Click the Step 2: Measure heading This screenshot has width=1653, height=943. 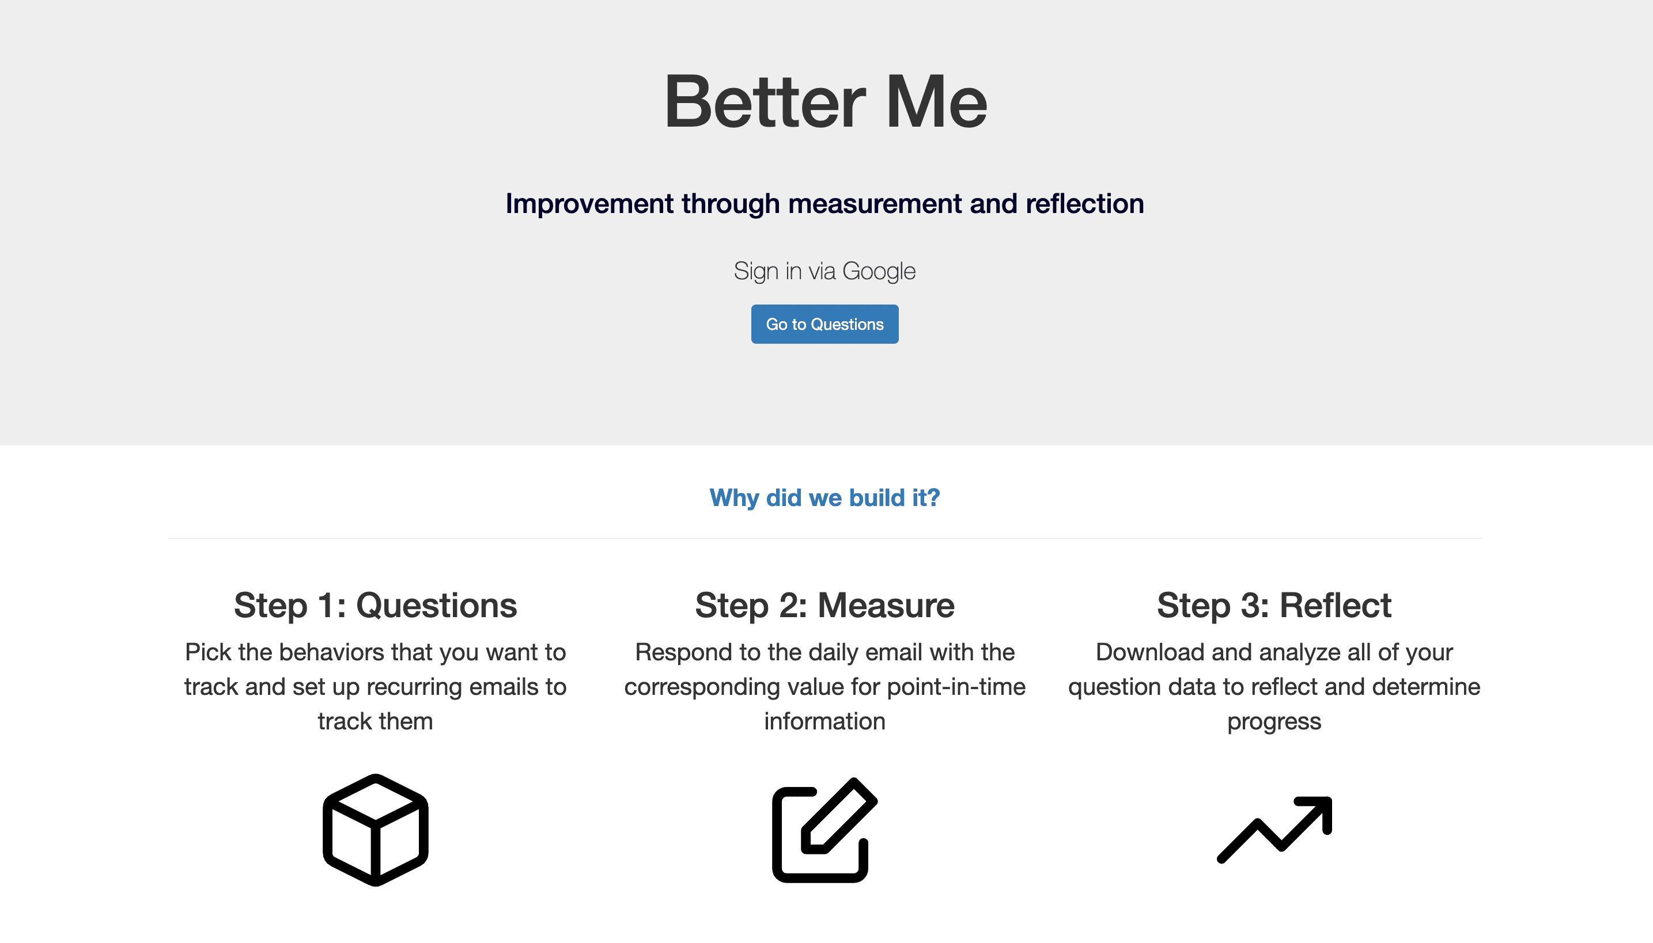coord(824,606)
